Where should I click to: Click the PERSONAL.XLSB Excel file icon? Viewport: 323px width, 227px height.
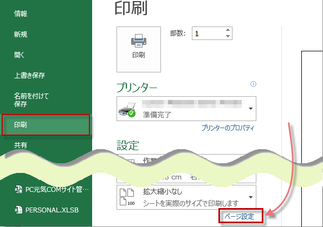tap(18, 210)
